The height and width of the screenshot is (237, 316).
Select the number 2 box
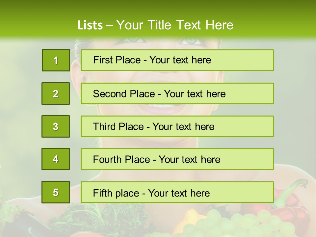coord(56,93)
